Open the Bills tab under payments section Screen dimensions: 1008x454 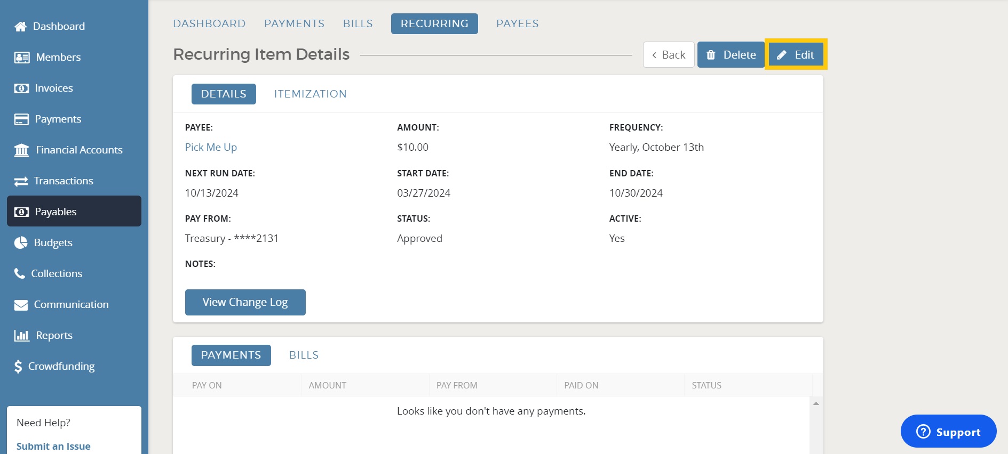pos(304,355)
